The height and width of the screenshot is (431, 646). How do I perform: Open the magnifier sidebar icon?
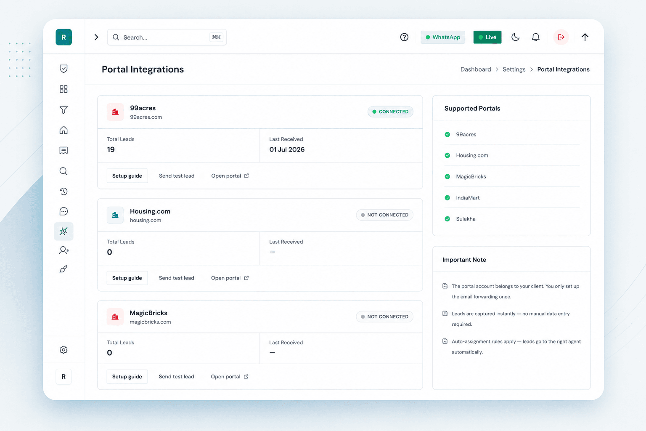click(x=64, y=171)
